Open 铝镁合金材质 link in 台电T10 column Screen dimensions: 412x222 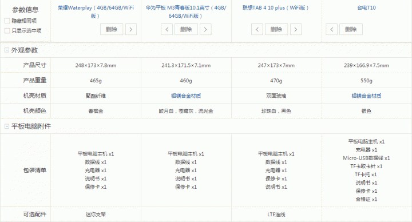coord(366,96)
